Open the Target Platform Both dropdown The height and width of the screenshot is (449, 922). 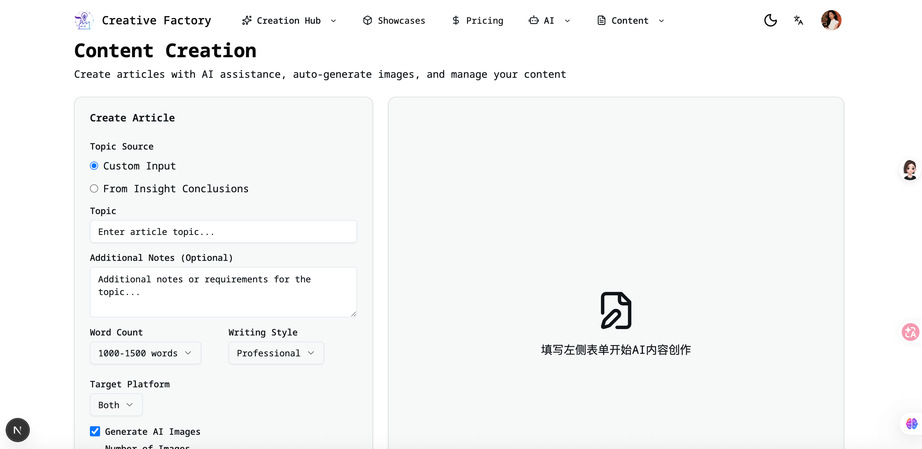[116, 405]
